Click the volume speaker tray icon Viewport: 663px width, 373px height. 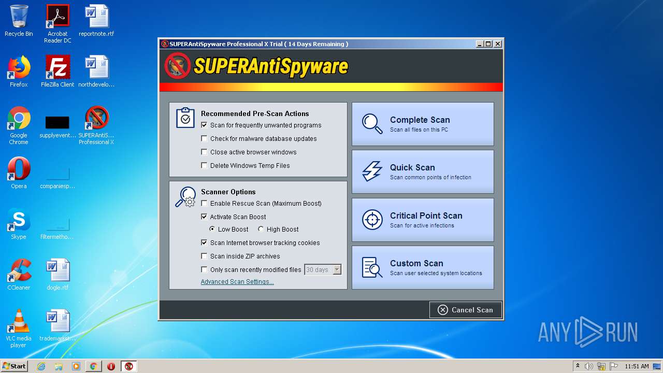(589, 366)
